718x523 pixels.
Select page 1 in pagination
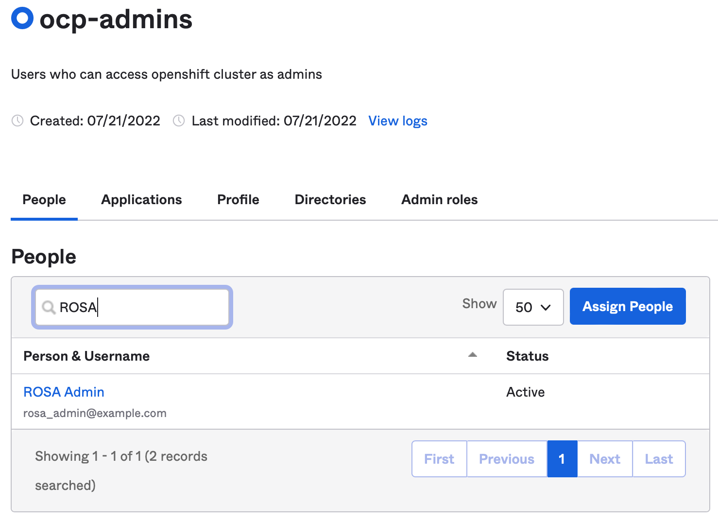pos(562,458)
